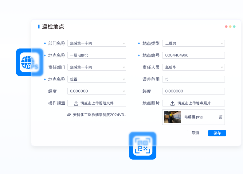Image resolution: width=243 pixels, height=174 pixels.
Task: Open the dropdown showing 位置
Action: pos(96,79)
